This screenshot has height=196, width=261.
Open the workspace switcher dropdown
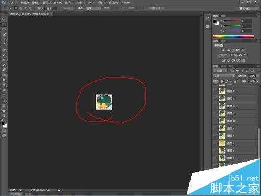point(248,8)
